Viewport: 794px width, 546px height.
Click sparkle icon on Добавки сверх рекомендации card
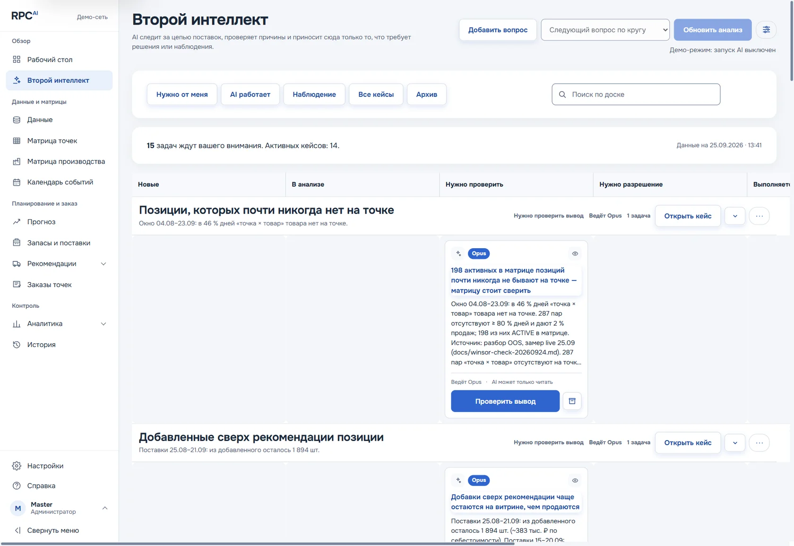pos(458,480)
